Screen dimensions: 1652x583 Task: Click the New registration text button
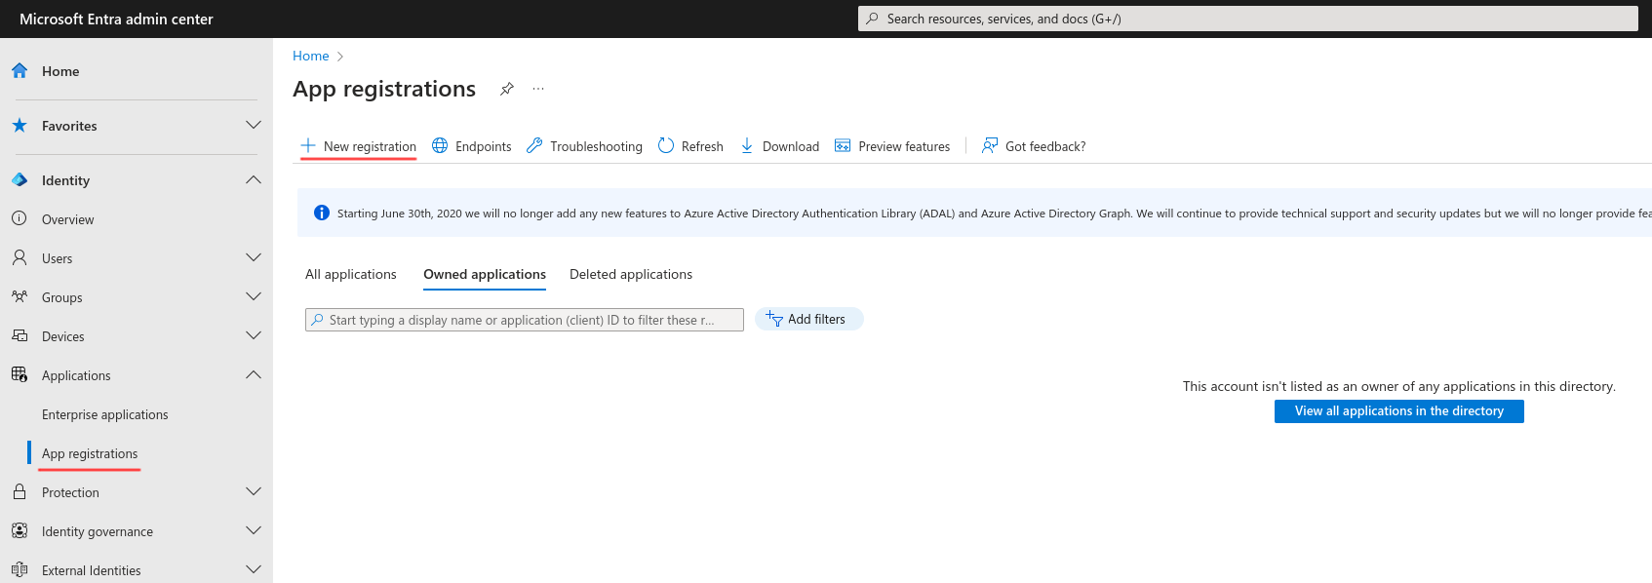370,146
